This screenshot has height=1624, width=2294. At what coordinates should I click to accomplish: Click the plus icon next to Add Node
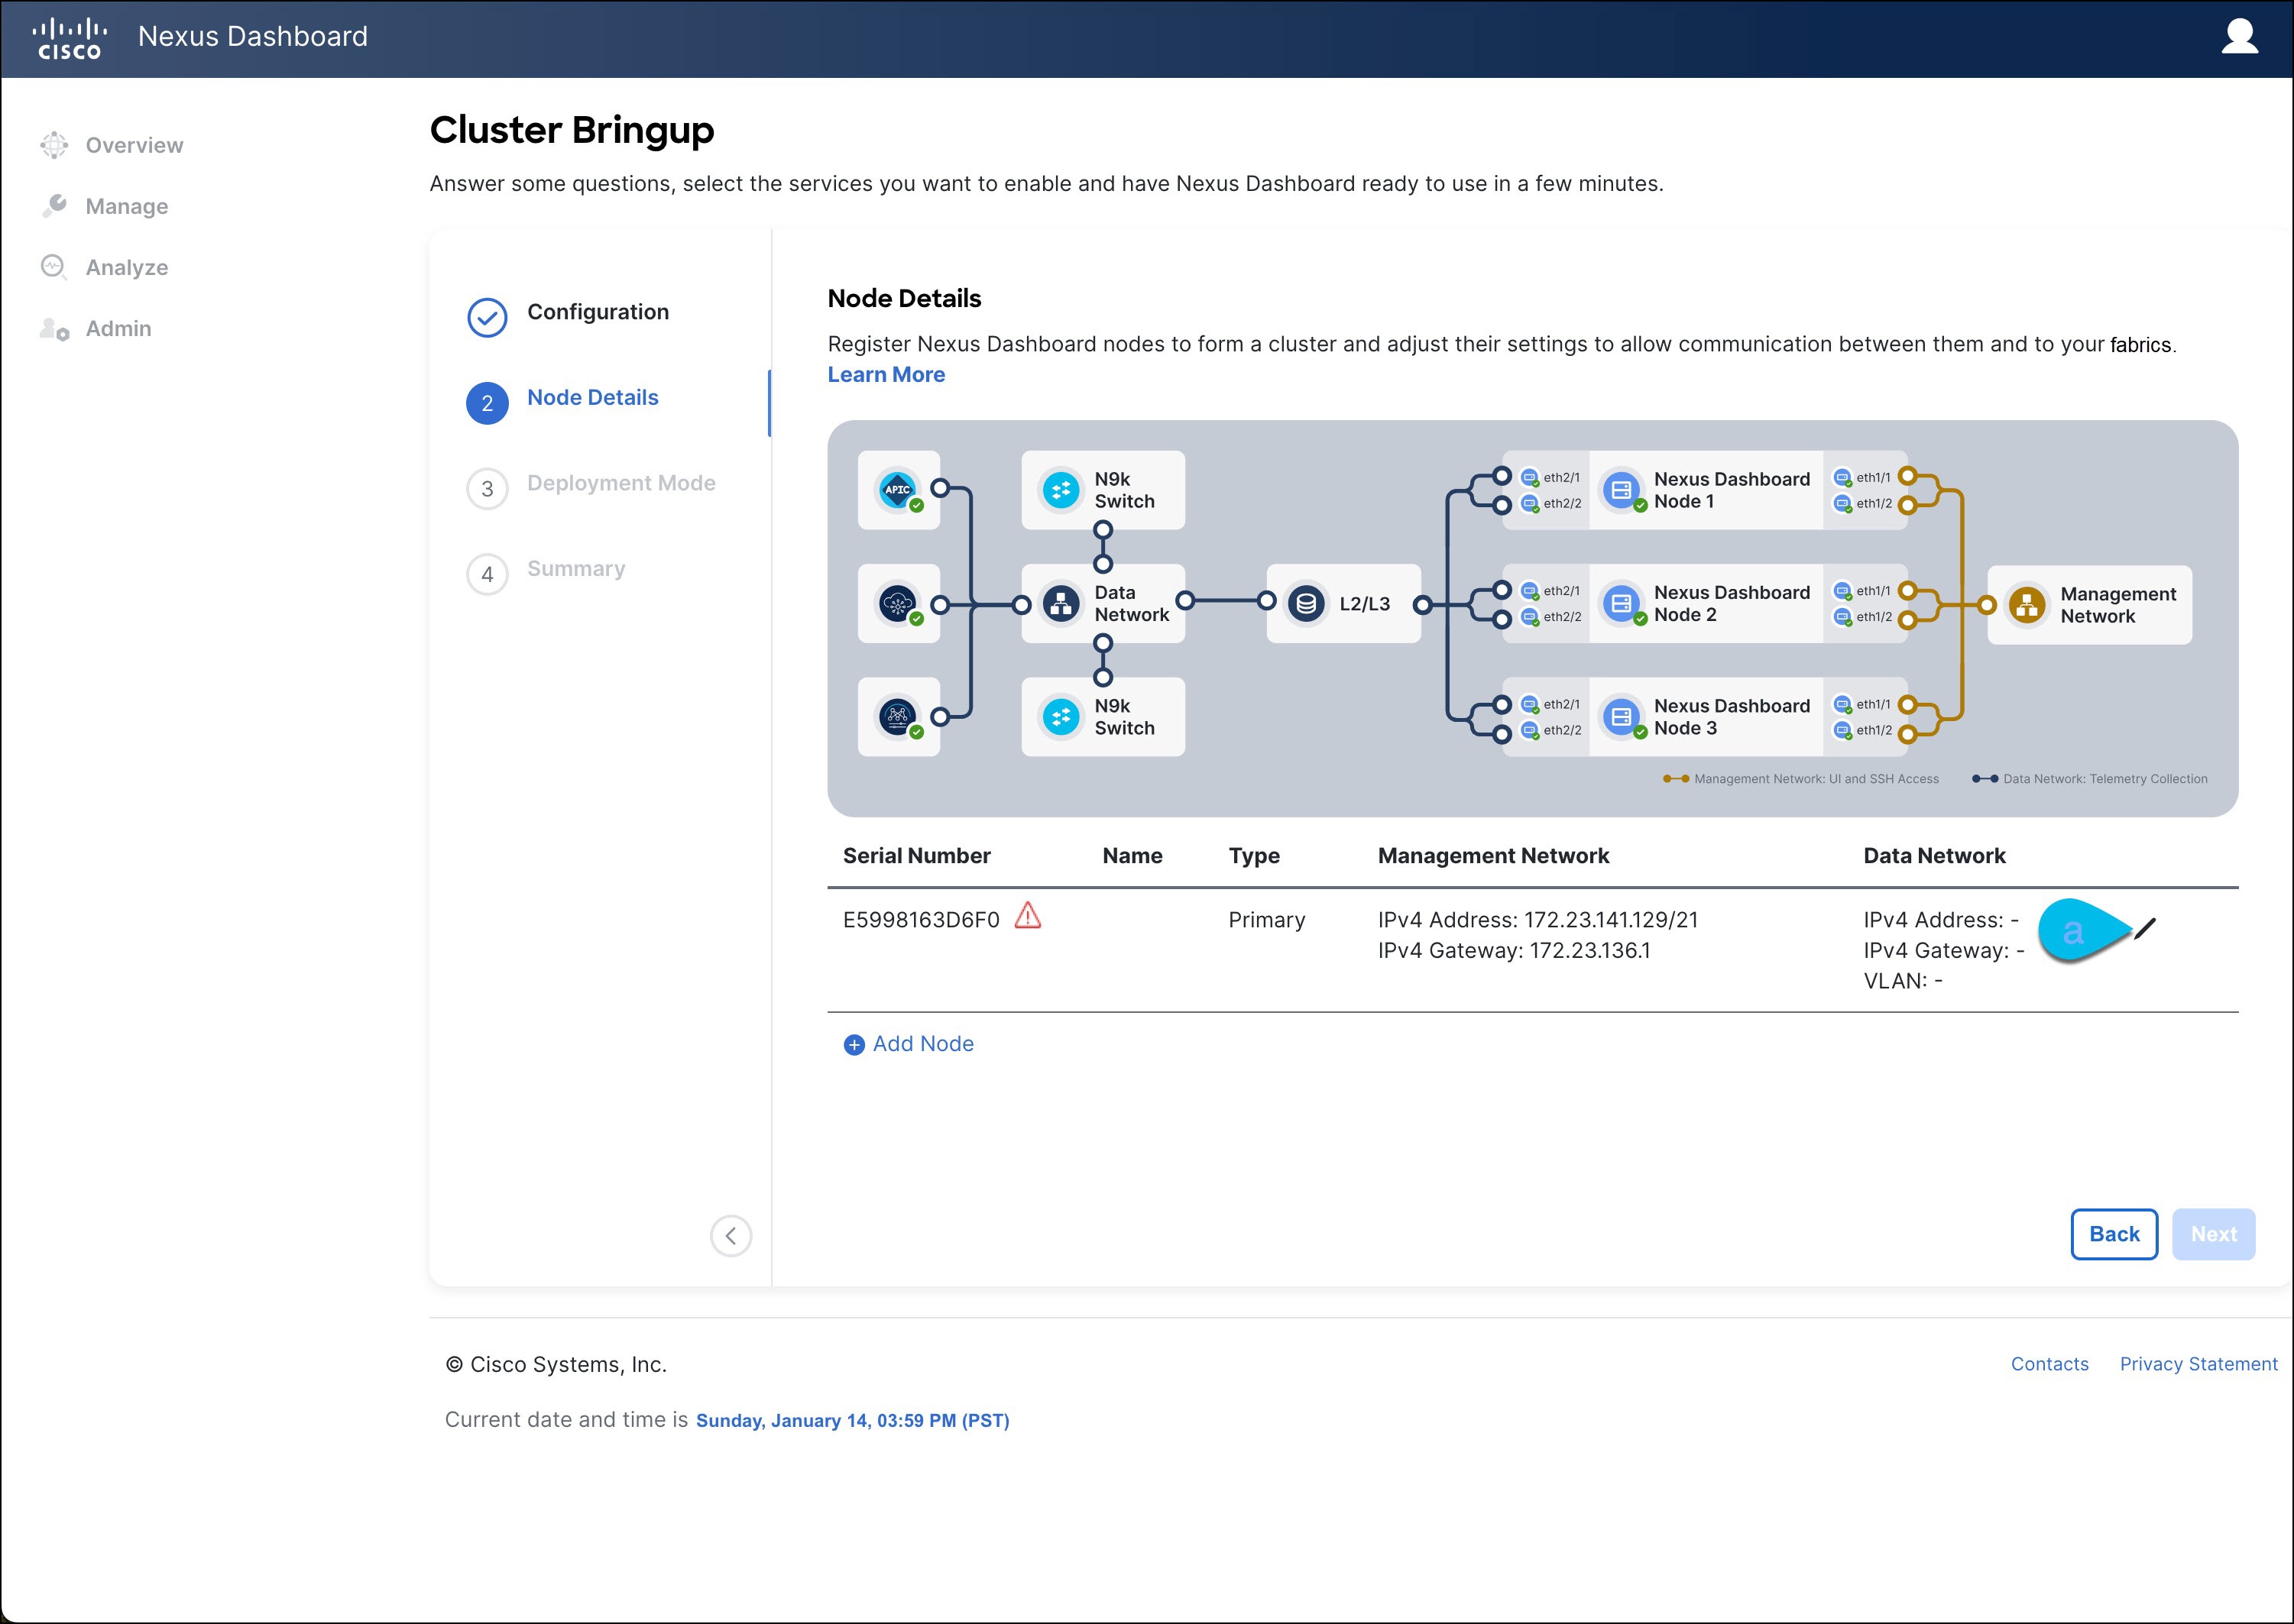(x=854, y=1045)
